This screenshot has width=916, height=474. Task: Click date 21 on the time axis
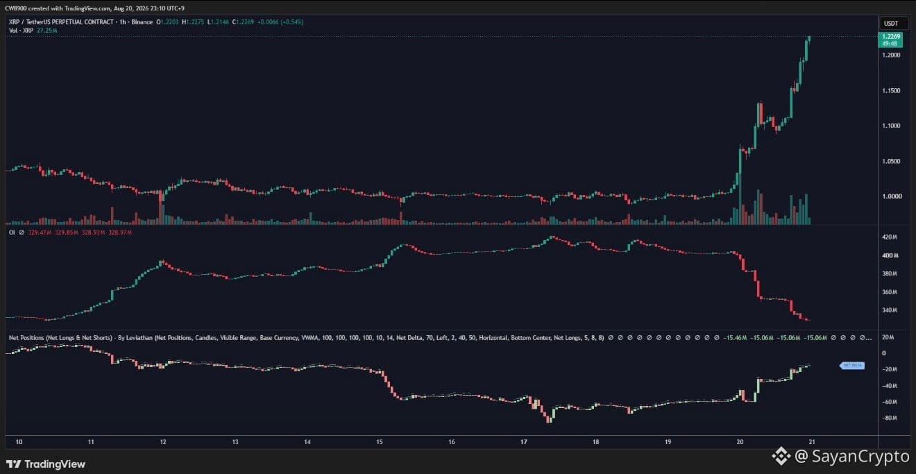point(812,441)
